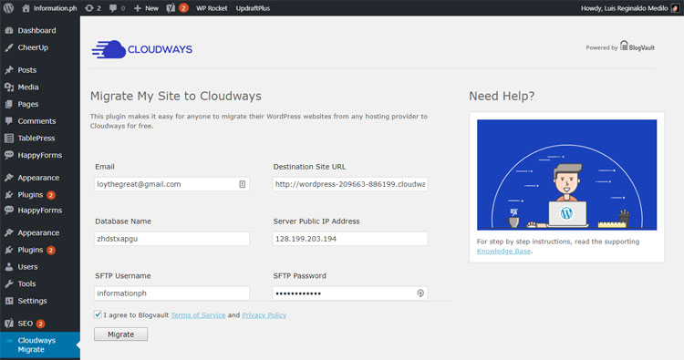Viewport: 684px width, 360px height.
Task: Click the CheerUp brush icon
Action: pyautogui.click(x=9, y=47)
